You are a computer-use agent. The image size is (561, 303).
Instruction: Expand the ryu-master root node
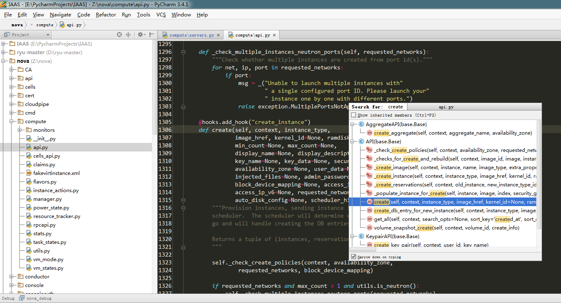[4, 52]
